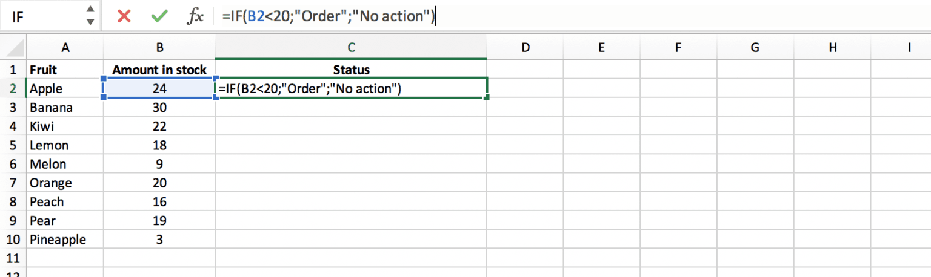Select the Status header cell
This screenshot has height=277, width=931.
[x=351, y=70]
